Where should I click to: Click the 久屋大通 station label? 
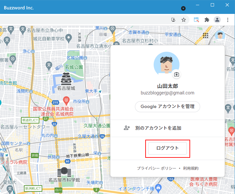coord(88,136)
